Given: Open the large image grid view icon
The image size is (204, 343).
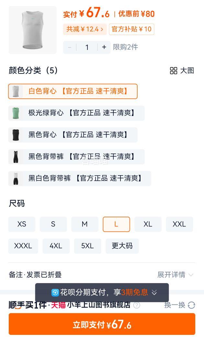Looking at the screenshot, I should point(173,71).
